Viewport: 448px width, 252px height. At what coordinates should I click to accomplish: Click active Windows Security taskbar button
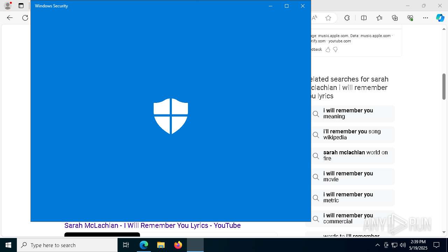pyautogui.click(x=195, y=245)
